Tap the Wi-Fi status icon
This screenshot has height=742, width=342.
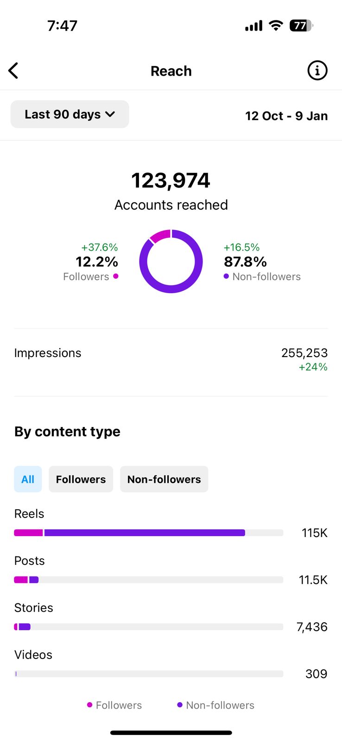[276, 26]
